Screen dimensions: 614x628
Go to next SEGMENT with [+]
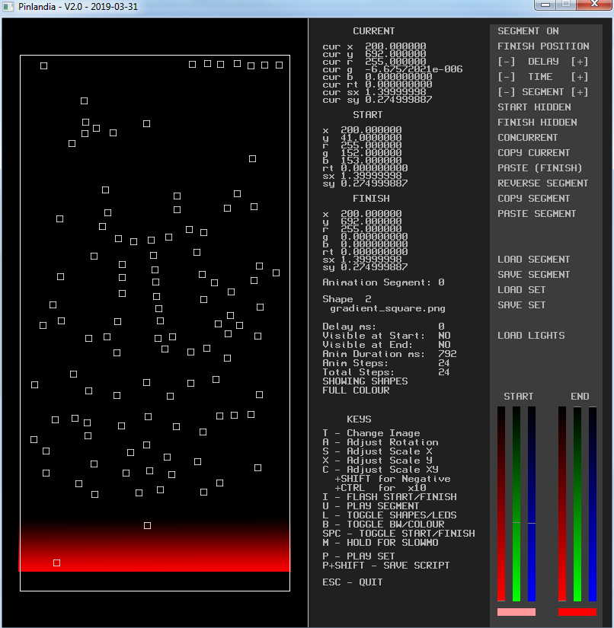tap(579, 92)
